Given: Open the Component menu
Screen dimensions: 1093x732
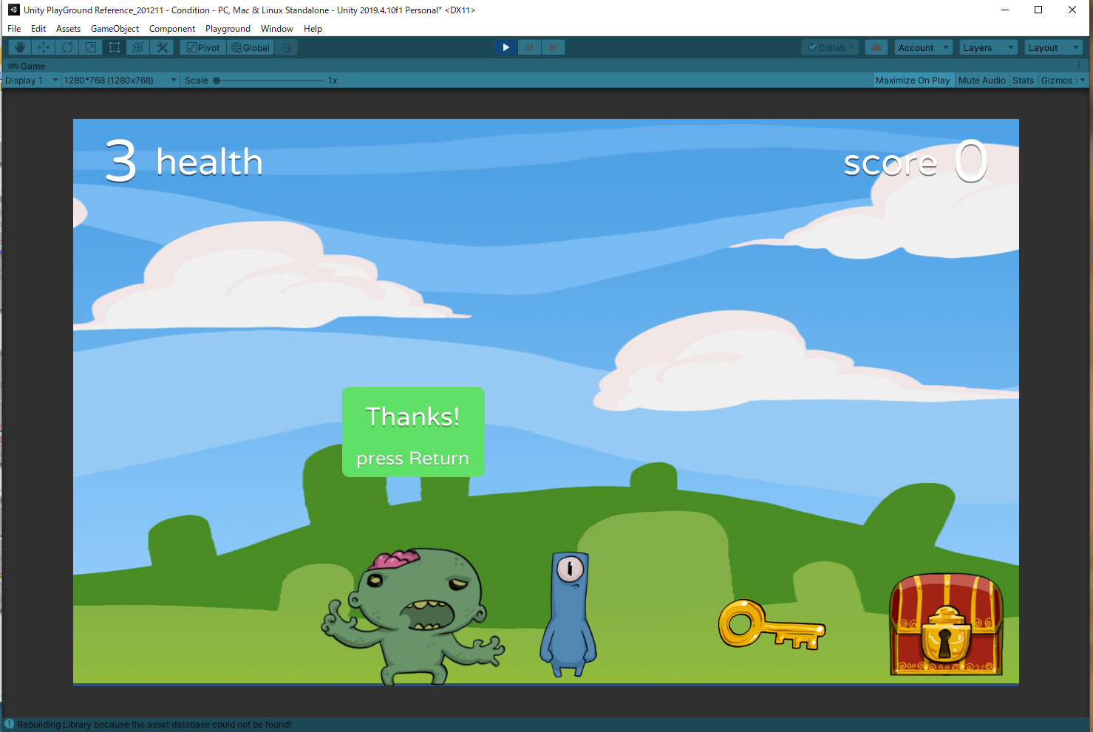Looking at the screenshot, I should [172, 29].
